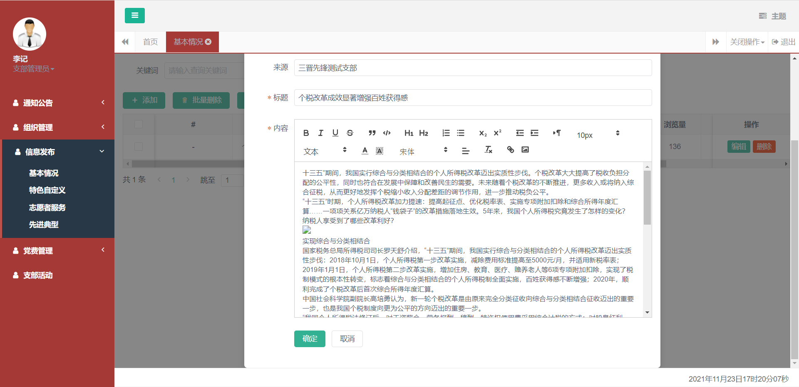Screen dimensions: 799x387
Task: Open 志愿者服务 in the sidebar
Action: pyautogui.click(x=47, y=208)
